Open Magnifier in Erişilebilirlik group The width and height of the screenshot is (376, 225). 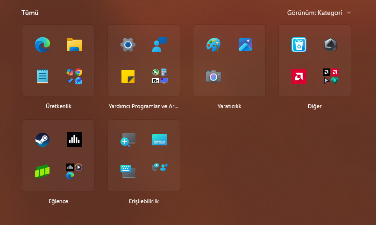click(128, 140)
